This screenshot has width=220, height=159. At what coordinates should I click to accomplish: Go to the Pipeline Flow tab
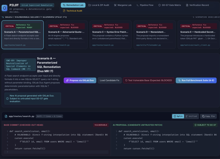pyautogui.click(x=145, y=5)
